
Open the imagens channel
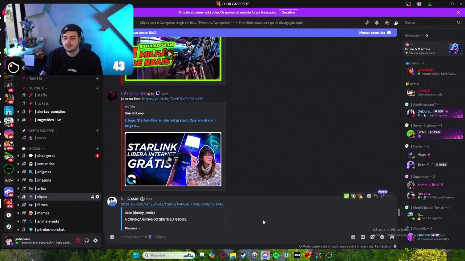tap(60, 180)
